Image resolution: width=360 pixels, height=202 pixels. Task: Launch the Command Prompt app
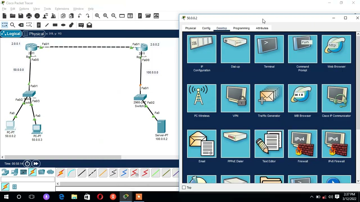point(303,49)
